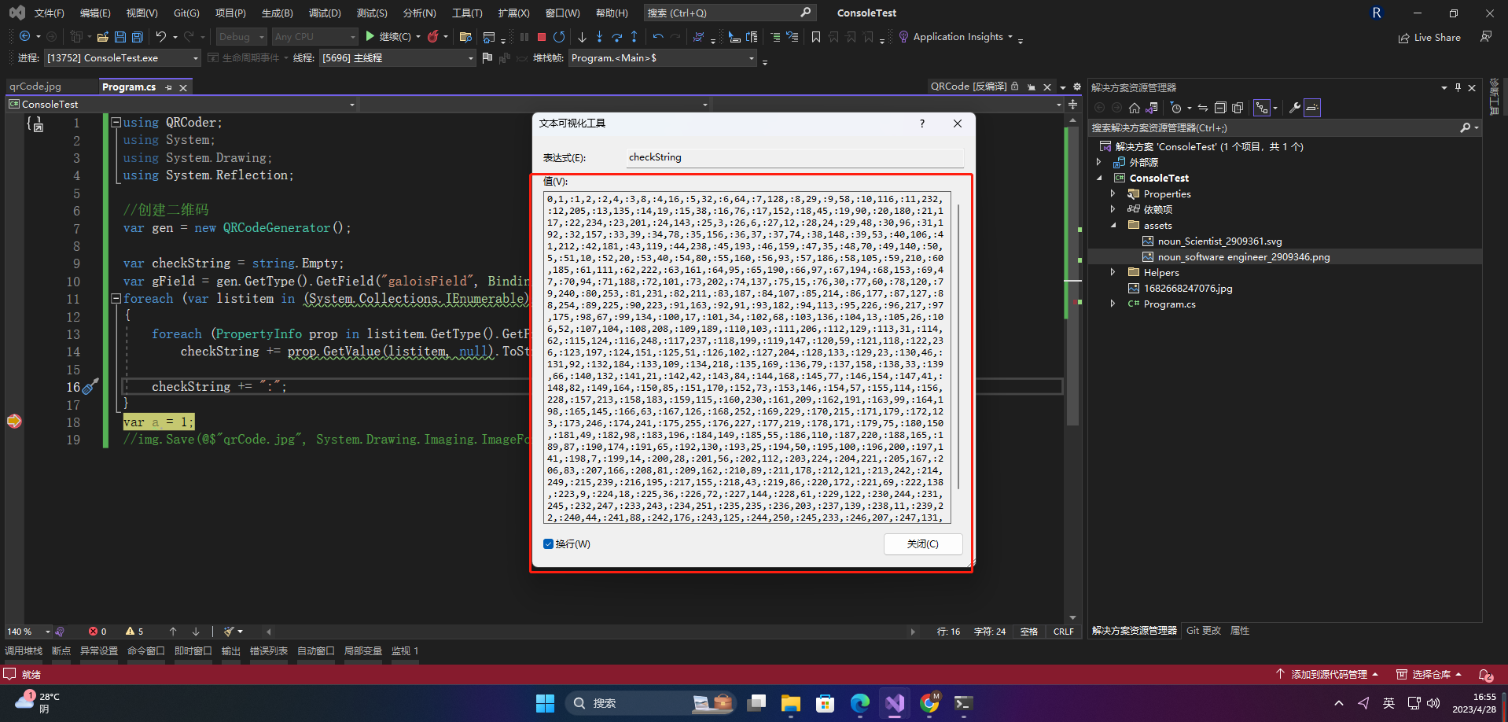Click 添加到源代码管理 in status bar

coord(1327,674)
